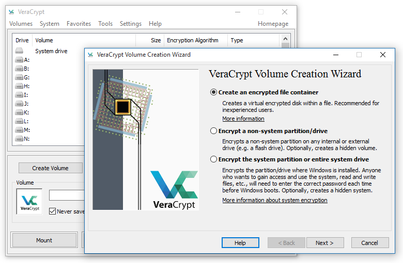Open the Volumes menu
Screen dimensions: 403x263
[21, 24]
